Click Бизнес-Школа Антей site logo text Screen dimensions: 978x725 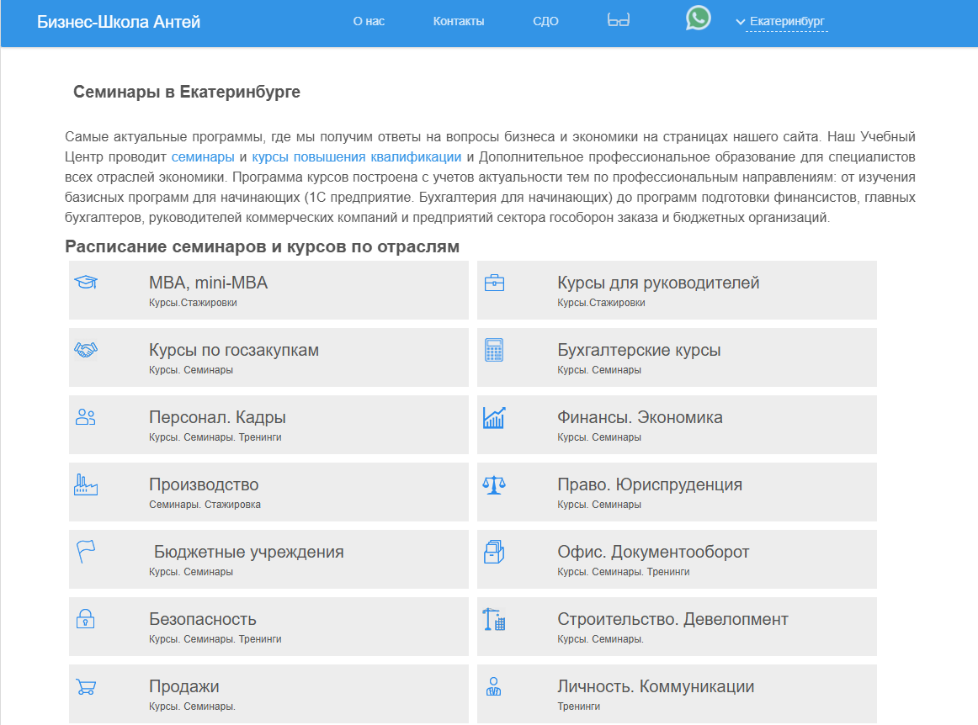point(119,22)
